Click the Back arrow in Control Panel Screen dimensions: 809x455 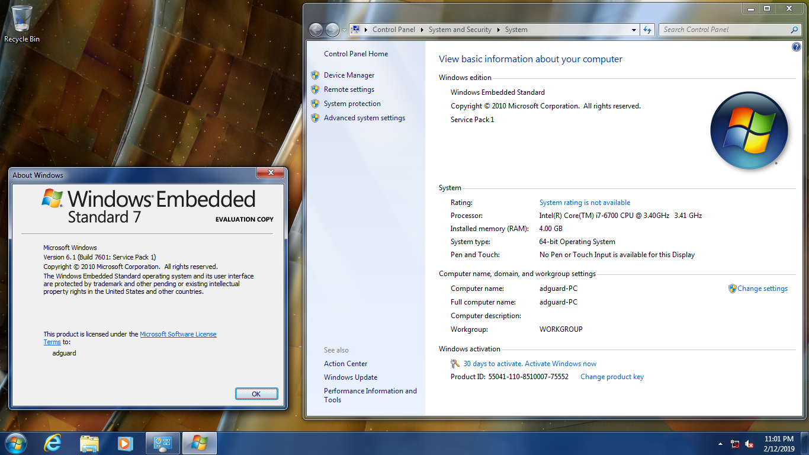[x=316, y=30]
